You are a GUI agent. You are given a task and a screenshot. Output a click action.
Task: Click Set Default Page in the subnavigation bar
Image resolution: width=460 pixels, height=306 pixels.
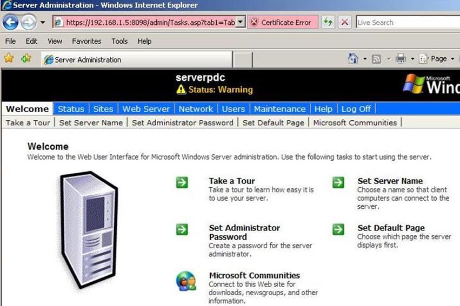(273, 123)
